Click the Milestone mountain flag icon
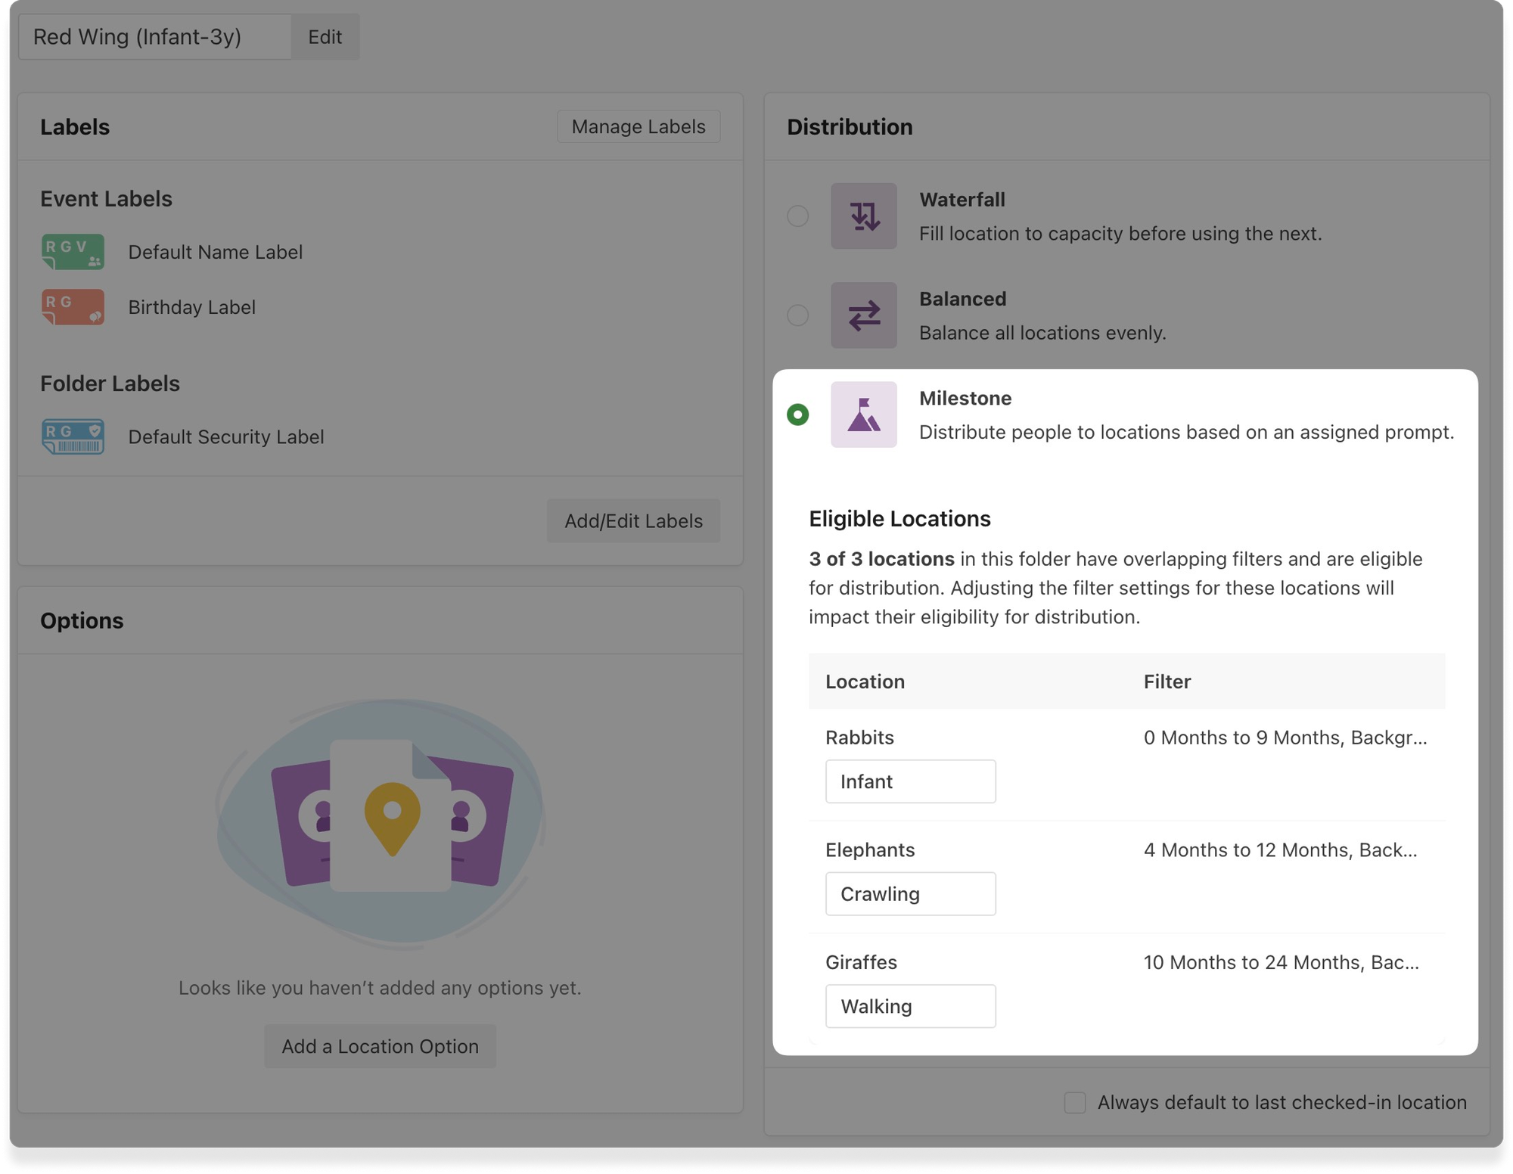Image resolution: width=1513 pixels, height=1174 pixels. (863, 415)
